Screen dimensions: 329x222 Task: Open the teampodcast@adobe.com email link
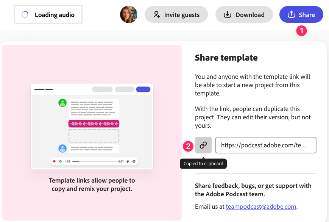261,206
